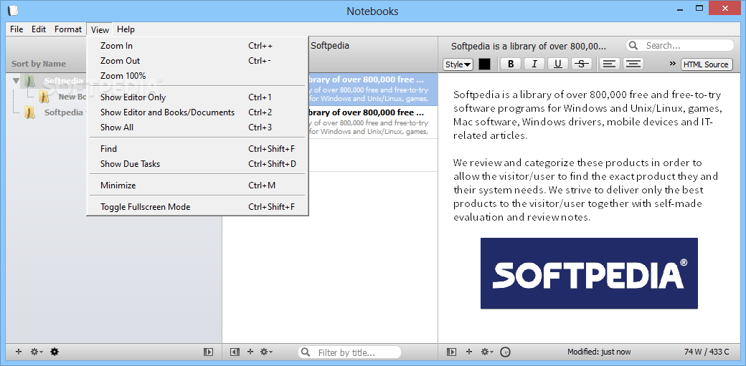Click the Softpedia logo image

[x=589, y=274]
